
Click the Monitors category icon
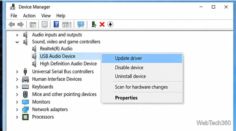[25, 102]
